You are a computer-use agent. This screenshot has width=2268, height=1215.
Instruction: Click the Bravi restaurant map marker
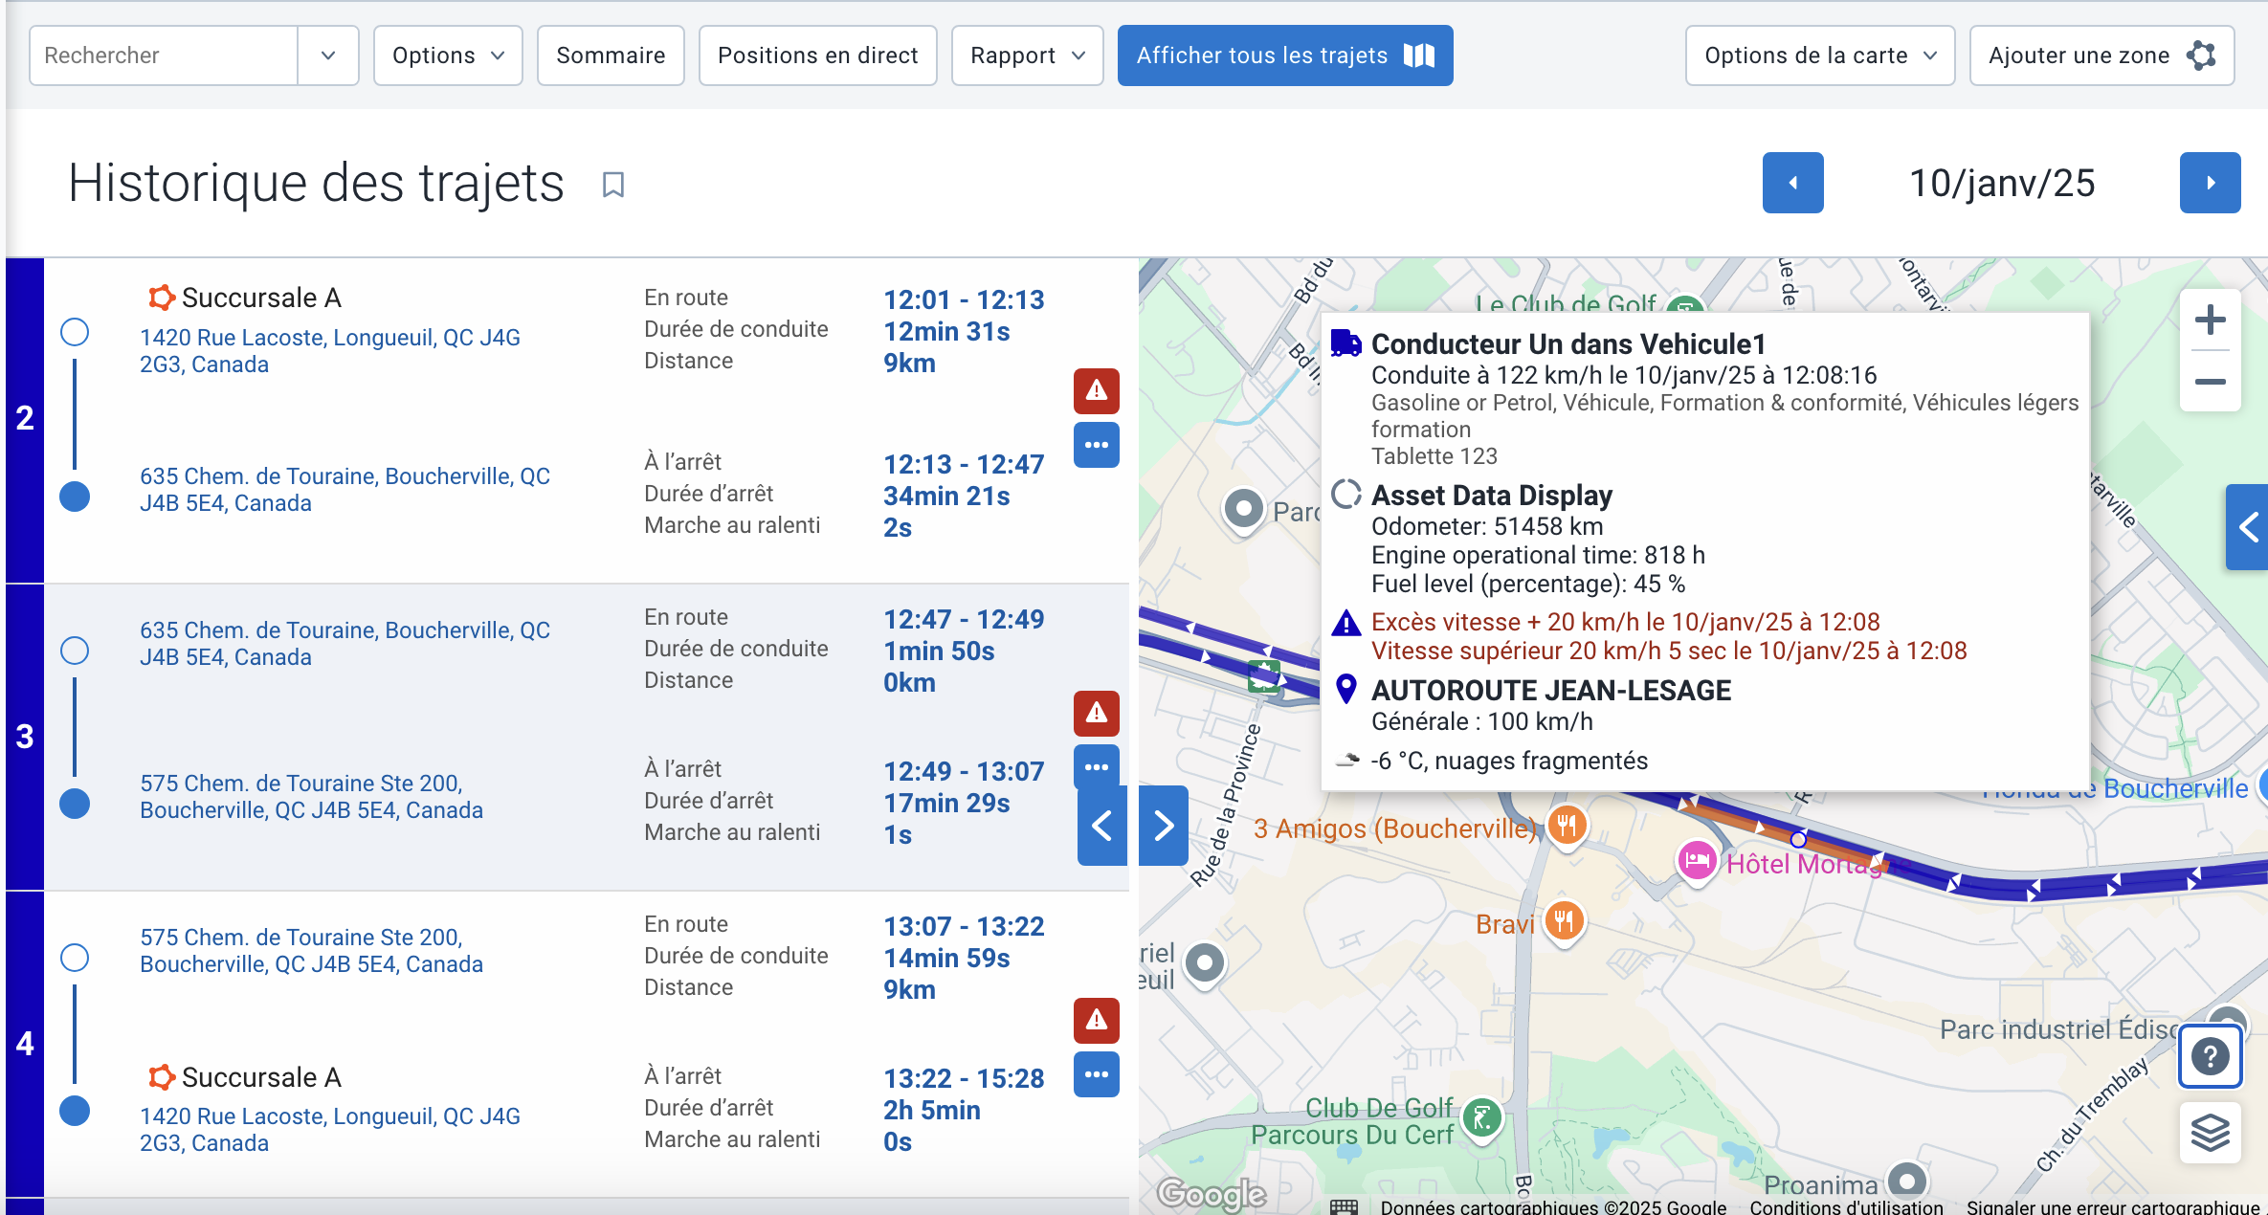[1565, 921]
